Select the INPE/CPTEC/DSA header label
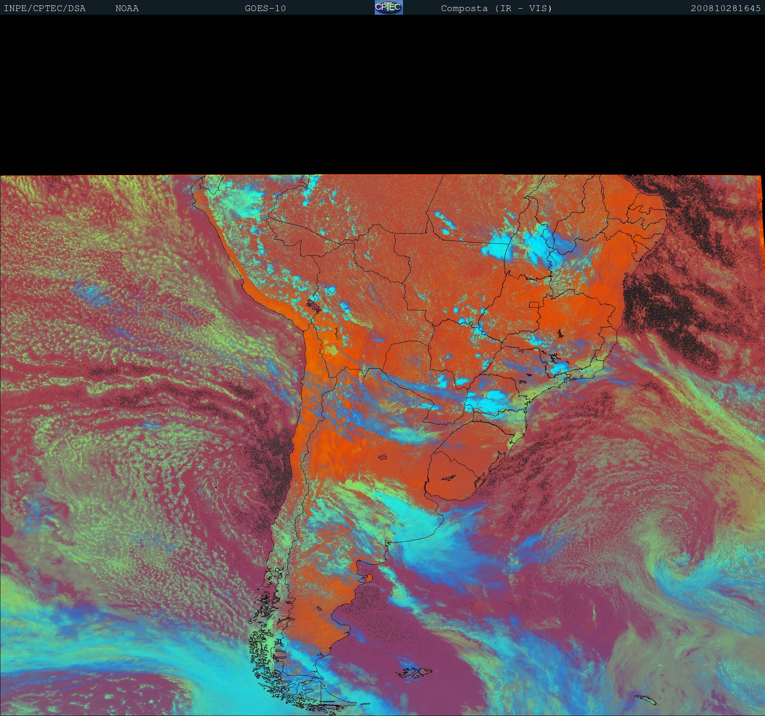The height and width of the screenshot is (716, 765). [45, 8]
